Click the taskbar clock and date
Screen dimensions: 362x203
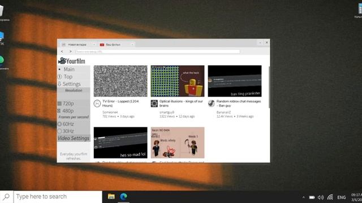(x=356, y=197)
